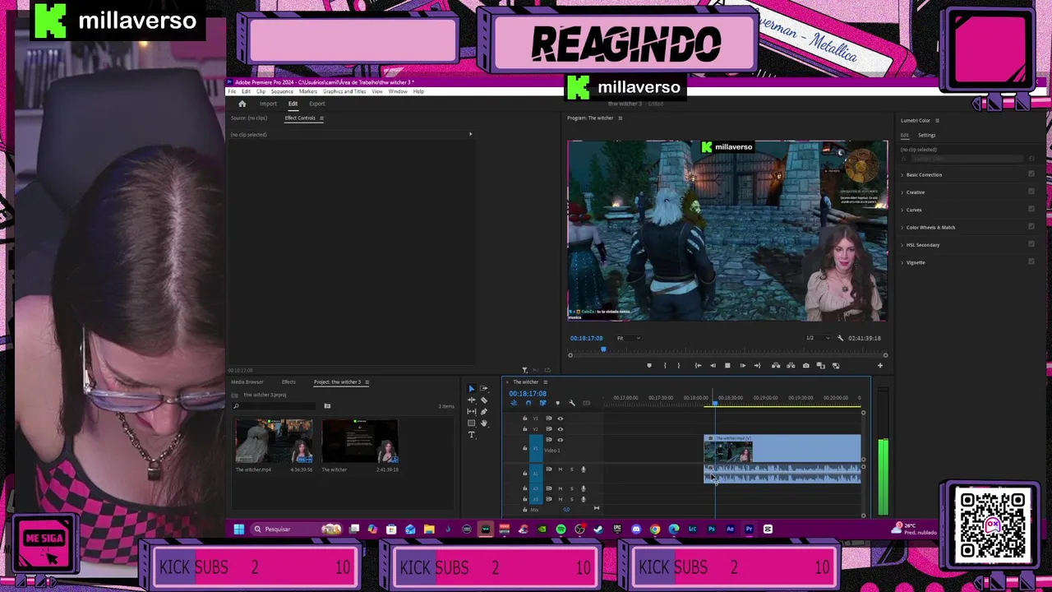Toggle Vignette section checkbox in Lumetri

[1031, 262]
